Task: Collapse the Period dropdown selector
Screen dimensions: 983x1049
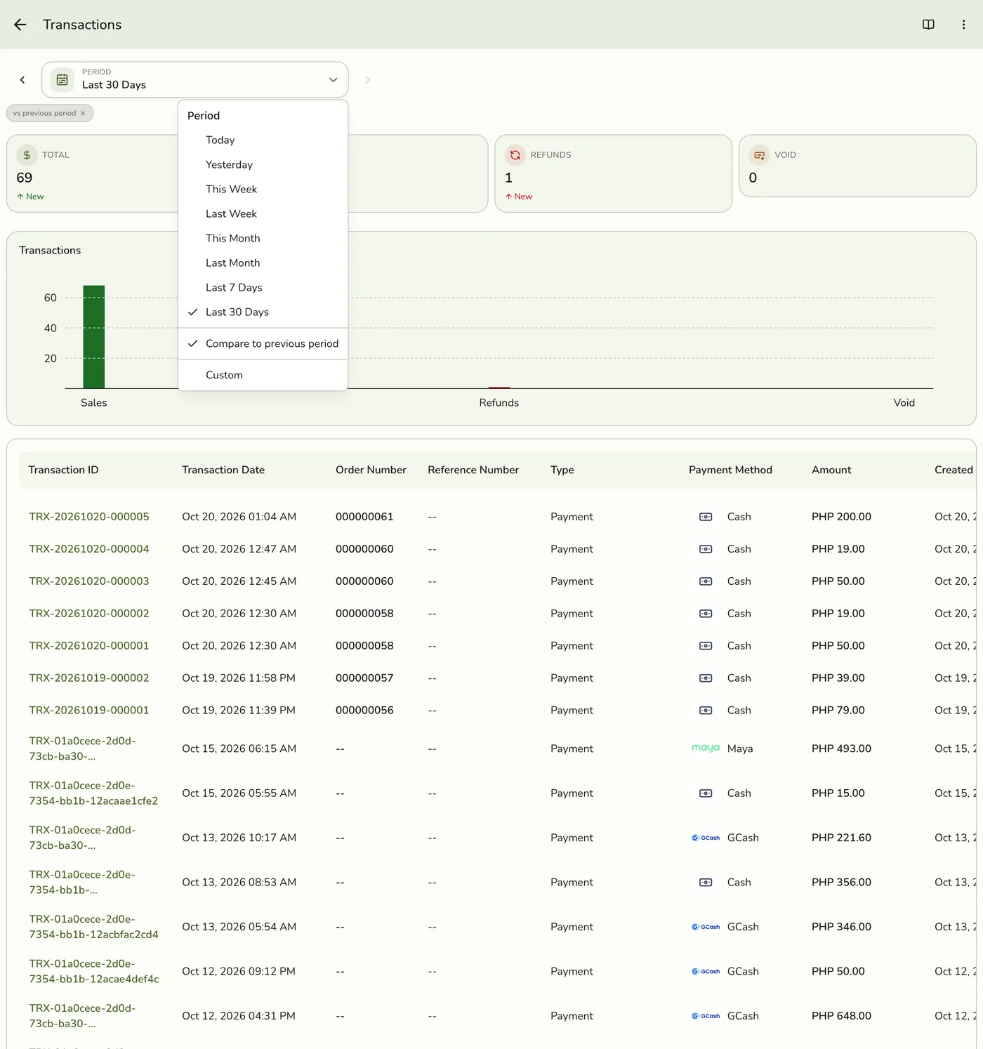Action: pos(195,80)
